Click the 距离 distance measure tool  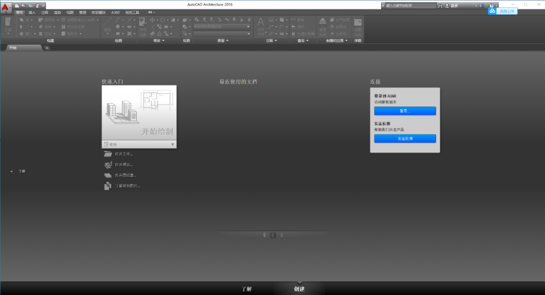coord(298,20)
